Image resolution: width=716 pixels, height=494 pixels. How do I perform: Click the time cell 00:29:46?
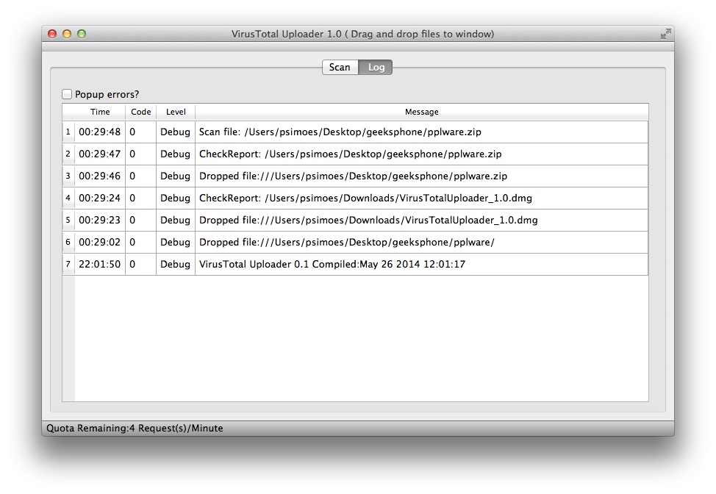point(100,176)
